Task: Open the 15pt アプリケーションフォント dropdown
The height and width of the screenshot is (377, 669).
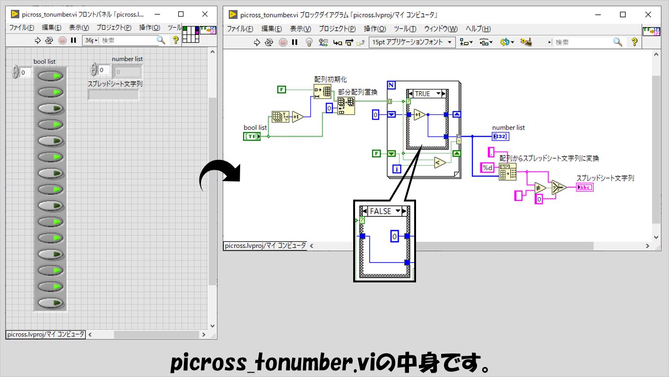Action: click(412, 42)
